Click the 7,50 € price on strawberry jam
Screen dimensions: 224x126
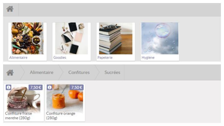[35, 87]
